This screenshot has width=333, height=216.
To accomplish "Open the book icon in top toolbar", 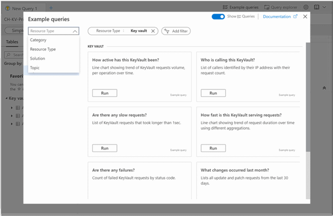I will (x=317, y=7).
